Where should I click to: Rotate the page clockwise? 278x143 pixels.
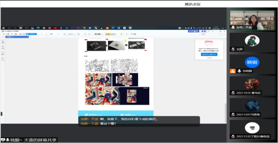89,34
